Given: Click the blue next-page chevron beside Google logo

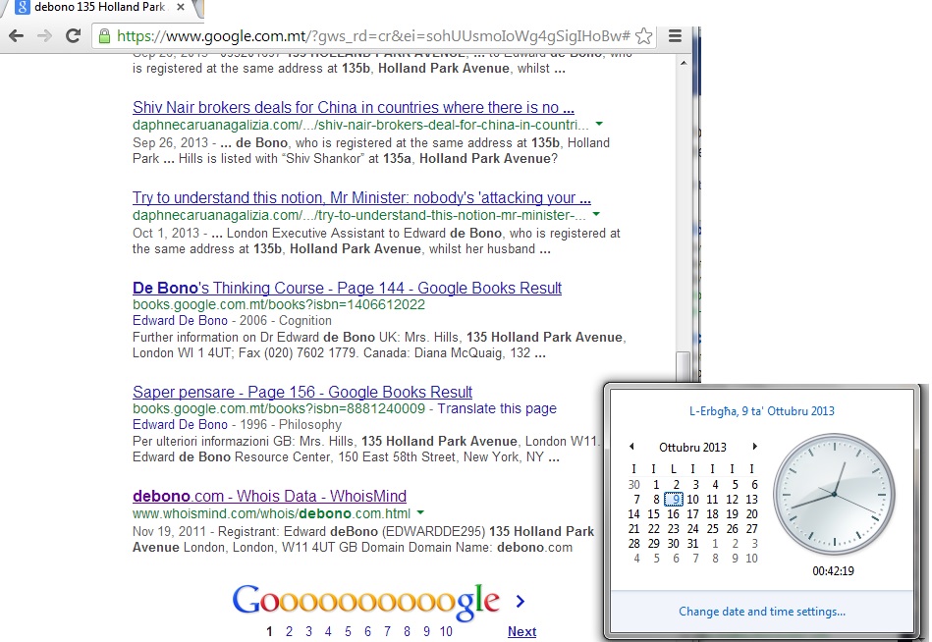Looking at the screenshot, I should tap(521, 601).
